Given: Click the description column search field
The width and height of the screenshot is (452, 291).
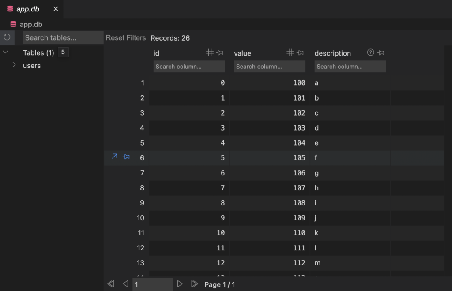Looking at the screenshot, I should click(x=350, y=67).
